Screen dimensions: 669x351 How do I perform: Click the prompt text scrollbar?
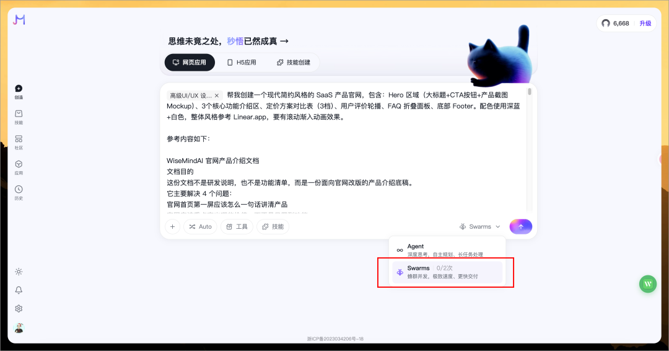point(530,92)
